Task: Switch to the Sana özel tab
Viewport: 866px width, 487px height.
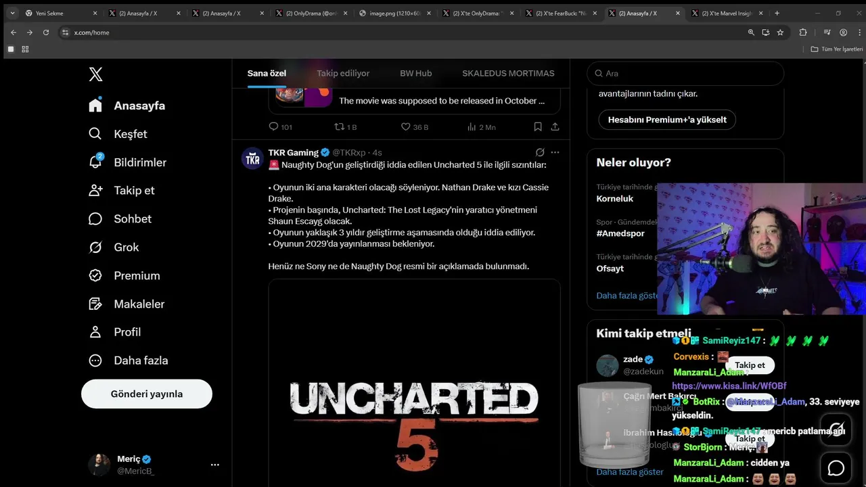Action: (x=267, y=73)
